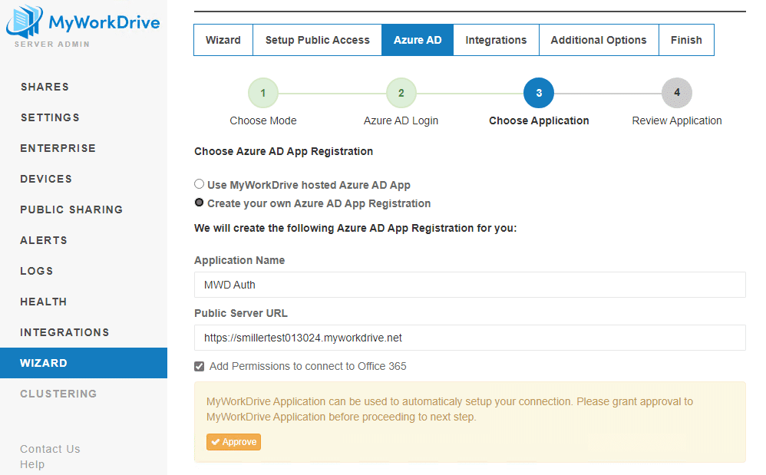Open the Health section
This screenshot has width=766, height=475.
point(43,302)
